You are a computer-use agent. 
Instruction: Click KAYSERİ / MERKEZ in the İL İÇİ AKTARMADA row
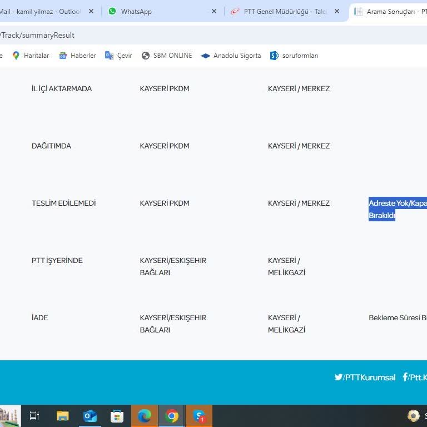click(x=299, y=89)
